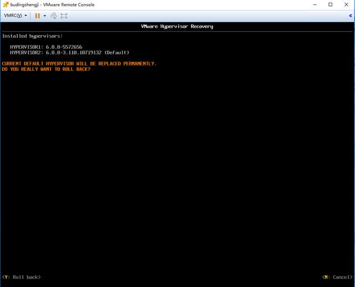Viewport: 355px width, 287px height.
Task: Click the Installed hypervisors label
Action: [x=32, y=36]
